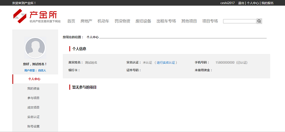
Task: Click the phone number 15800000000
Action: point(225,63)
